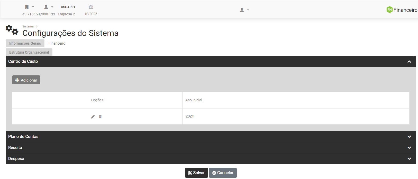
Task: Click the calendar icon above 10/2025
Action: click(91, 7)
